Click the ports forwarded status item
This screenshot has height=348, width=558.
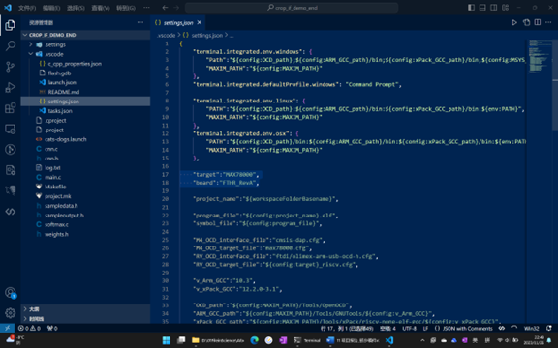pos(52,328)
